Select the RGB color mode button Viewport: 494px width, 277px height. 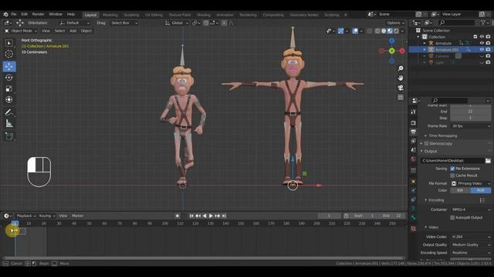tap(481, 190)
